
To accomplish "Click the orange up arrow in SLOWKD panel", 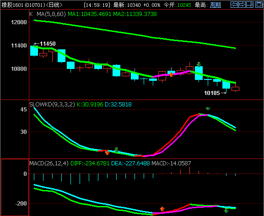I will click(107, 153).
